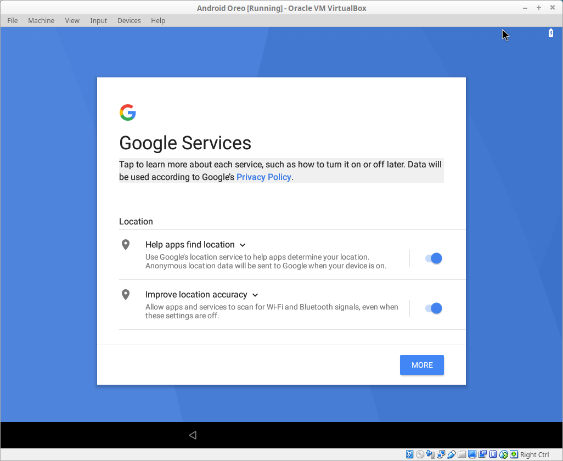Disable the Improve location accuracy switch
Image resolution: width=563 pixels, height=461 pixels.
433,308
